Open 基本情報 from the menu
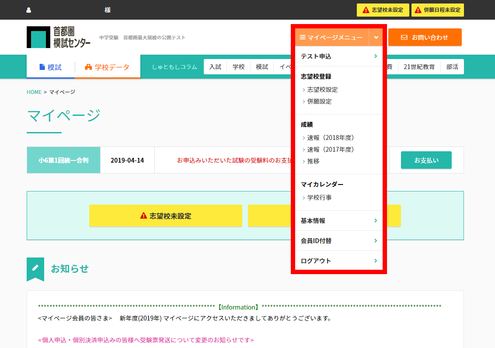Screen dimensions: 495x348 pos(338,221)
